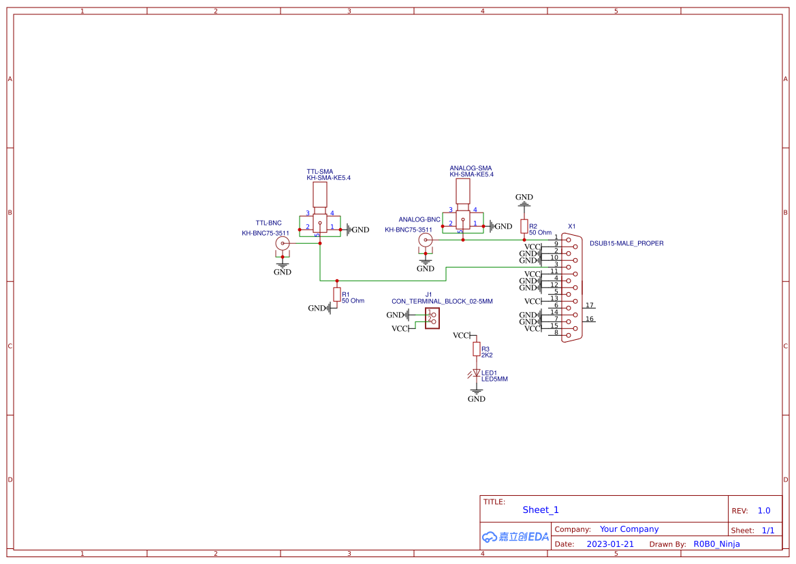Image resolution: width=796 pixels, height=564 pixels.
Task: Select the Your Company text field
Action: [628, 529]
